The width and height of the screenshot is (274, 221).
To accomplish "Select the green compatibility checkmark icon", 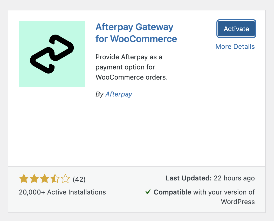I will (148, 192).
